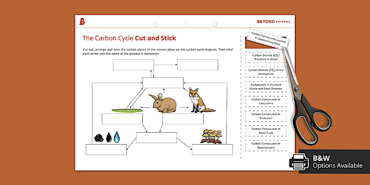Click the Beyond Science header text
Screen dimensions: 370x185
pos(273,21)
